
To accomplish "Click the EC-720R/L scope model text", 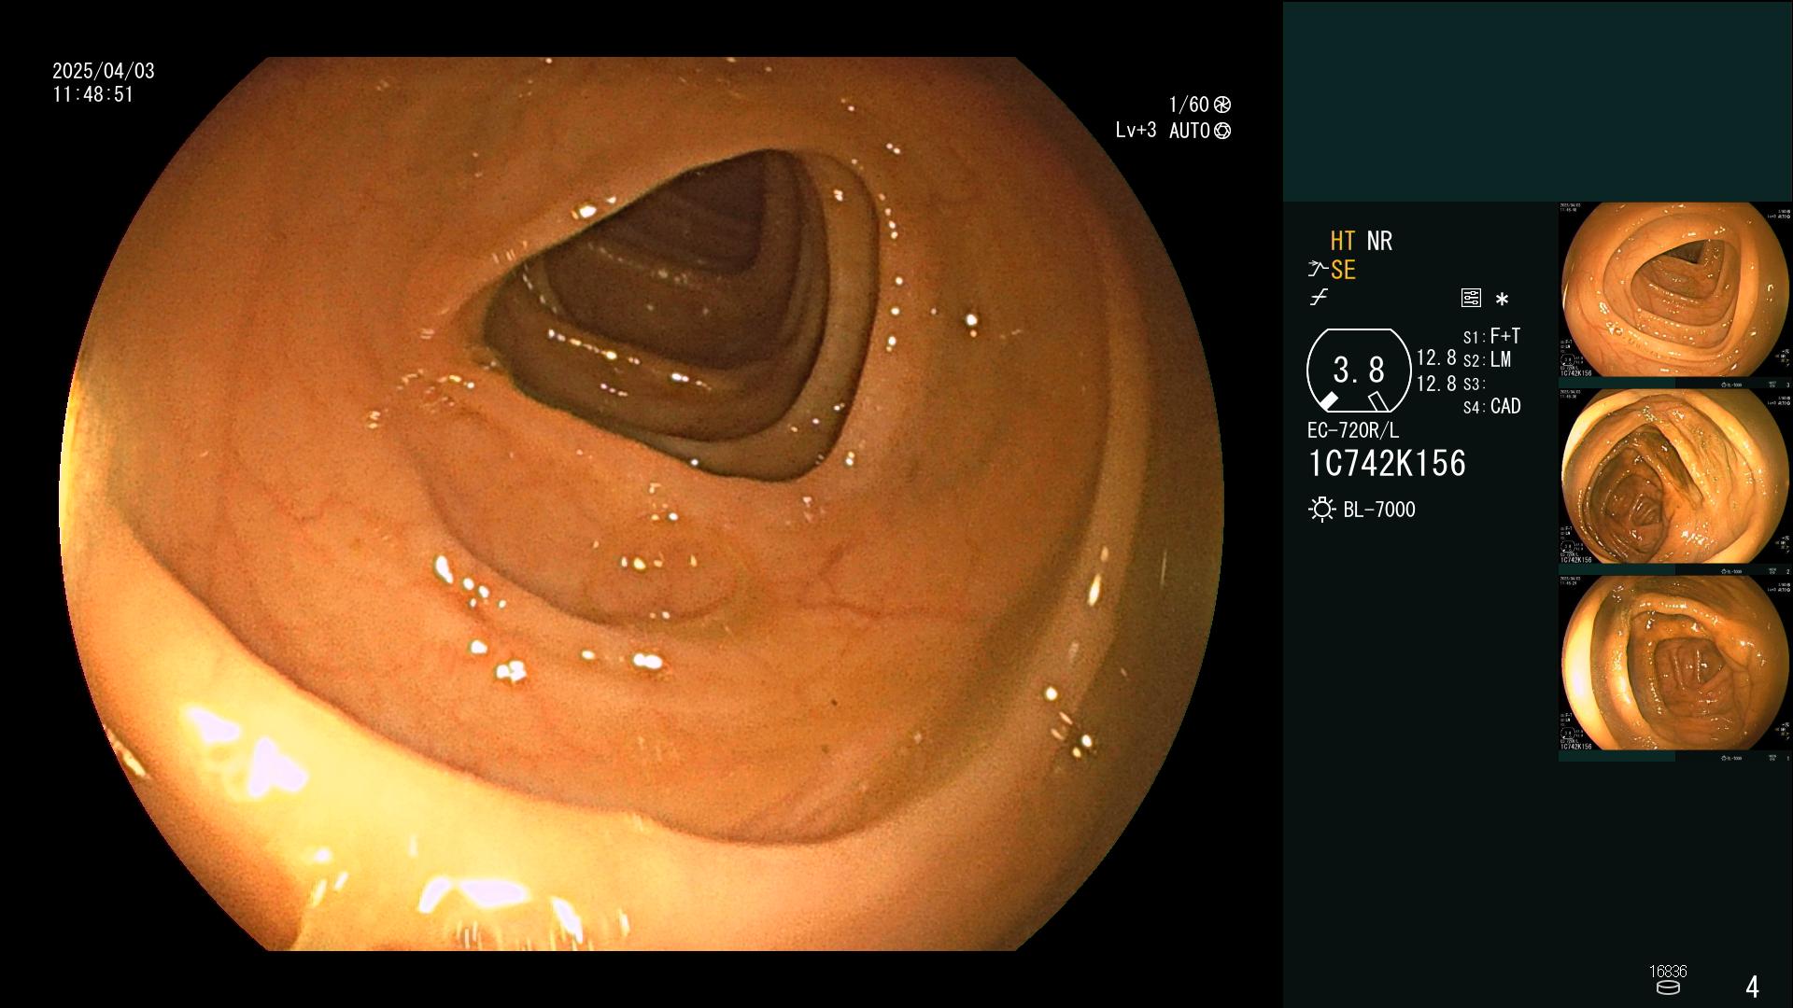I will pyautogui.click(x=1353, y=430).
